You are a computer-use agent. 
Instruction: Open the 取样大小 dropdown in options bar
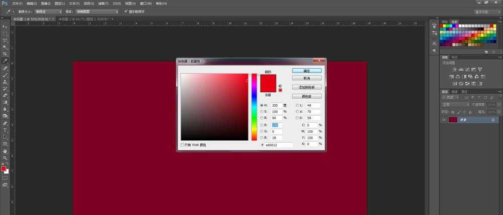pos(47,11)
